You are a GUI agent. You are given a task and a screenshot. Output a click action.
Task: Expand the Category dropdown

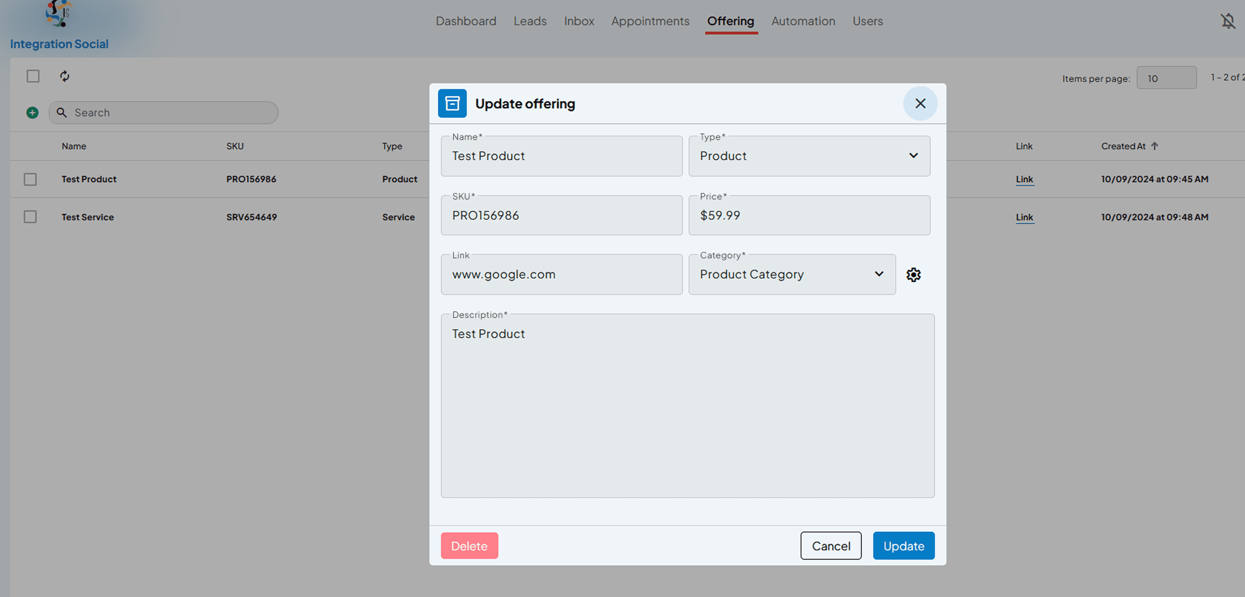(x=792, y=274)
